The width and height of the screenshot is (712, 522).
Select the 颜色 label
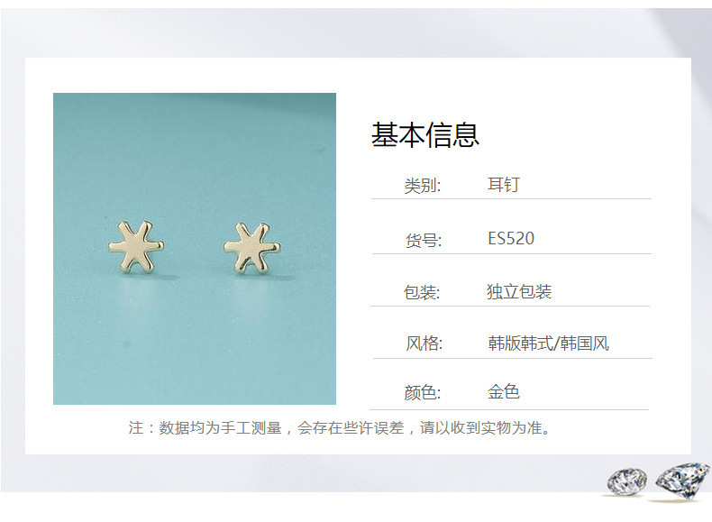coord(423,392)
